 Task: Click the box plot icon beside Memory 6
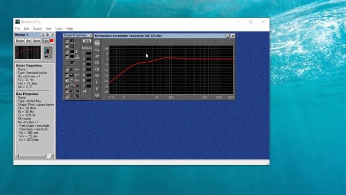[x=75, y=81]
